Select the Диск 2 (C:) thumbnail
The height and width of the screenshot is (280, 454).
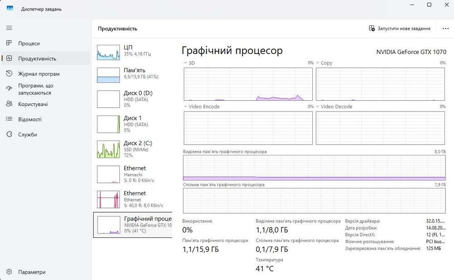[109, 150]
